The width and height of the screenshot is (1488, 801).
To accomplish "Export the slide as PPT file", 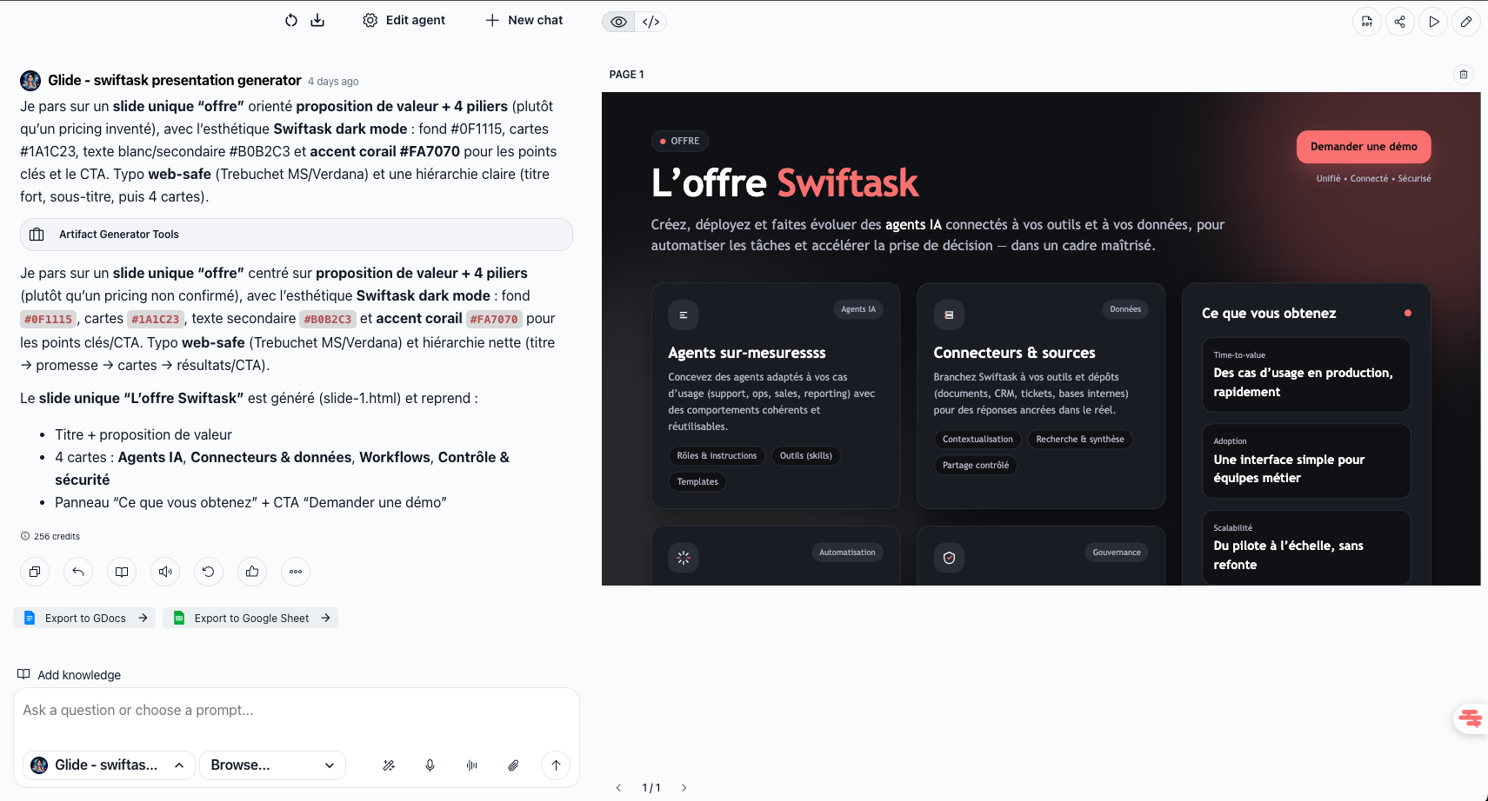I will 1367,22.
